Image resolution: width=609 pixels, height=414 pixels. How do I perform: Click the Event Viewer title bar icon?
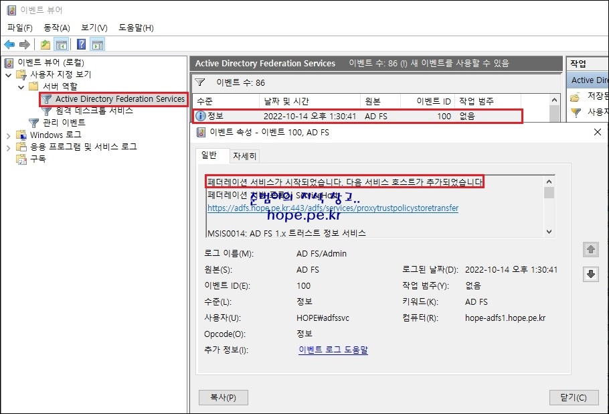[11, 10]
